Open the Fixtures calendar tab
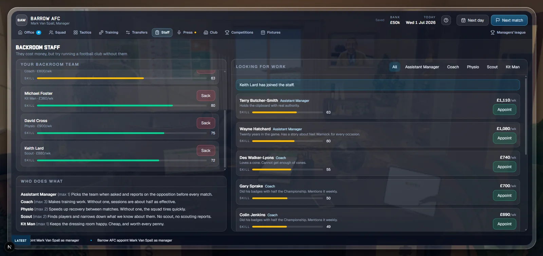 pos(270,33)
